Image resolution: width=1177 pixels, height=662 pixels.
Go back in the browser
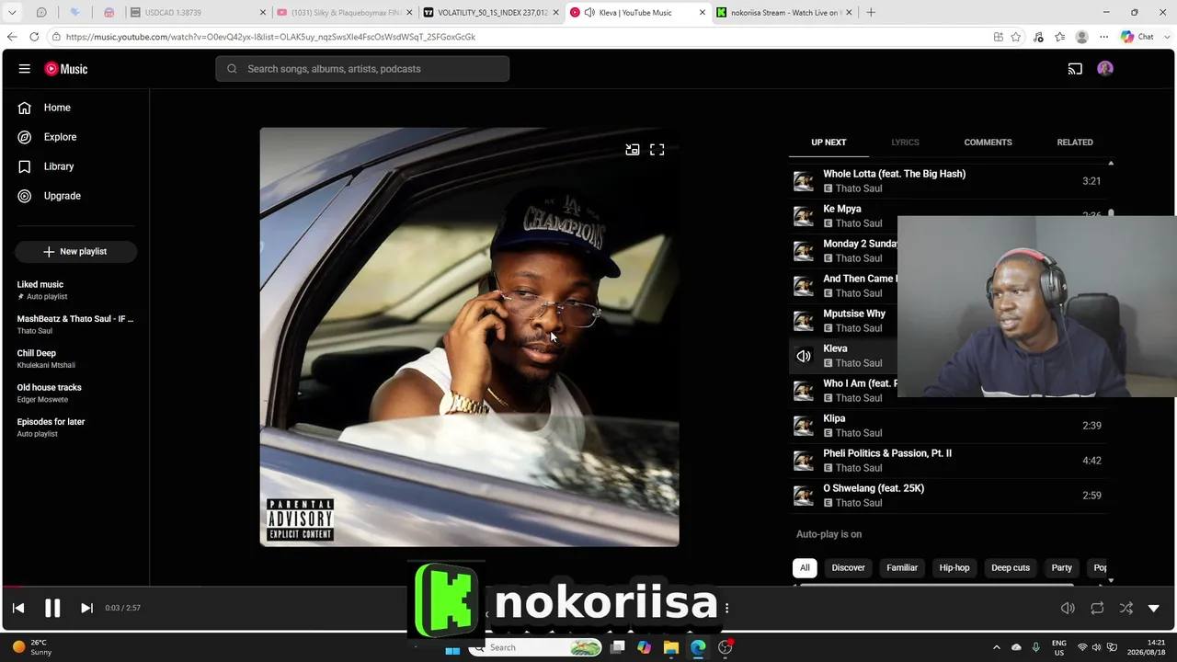pyautogui.click(x=12, y=37)
